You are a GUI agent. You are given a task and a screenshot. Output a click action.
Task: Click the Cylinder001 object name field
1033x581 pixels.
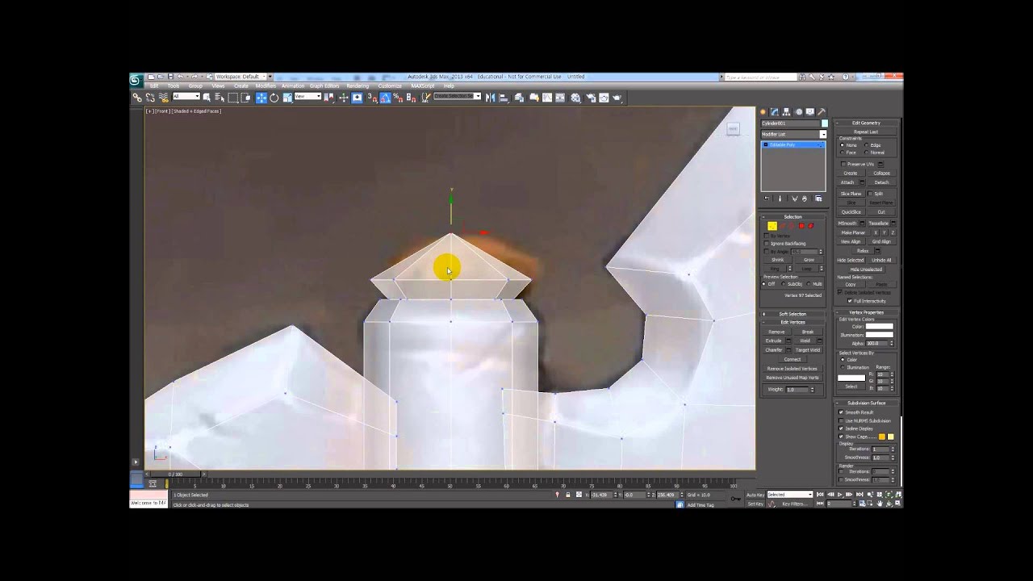coord(790,123)
